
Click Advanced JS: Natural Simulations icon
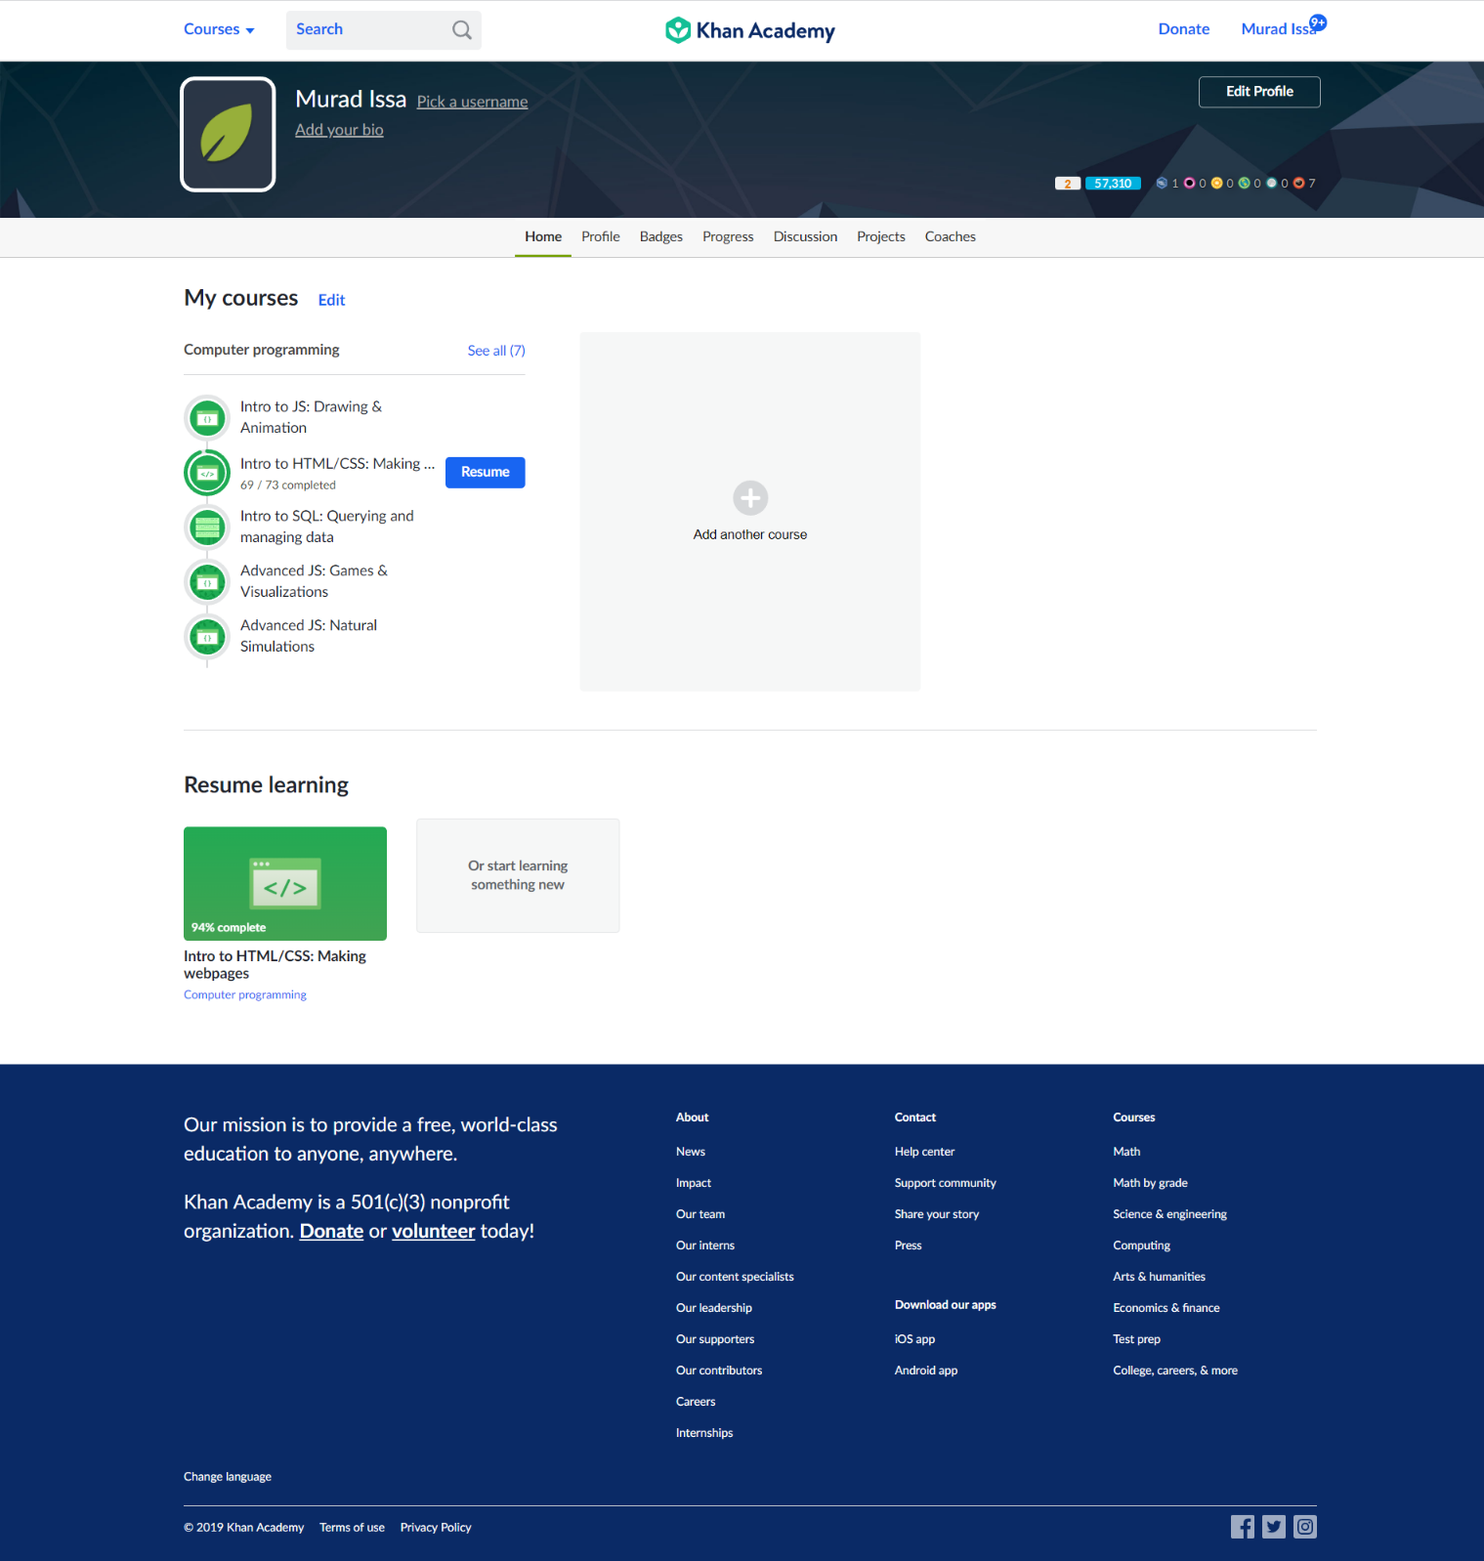[x=207, y=637]
